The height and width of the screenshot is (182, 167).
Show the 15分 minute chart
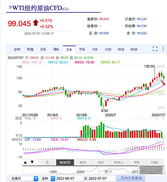(108, 49)
